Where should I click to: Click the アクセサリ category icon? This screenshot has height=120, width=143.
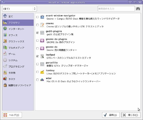point(5,22)
